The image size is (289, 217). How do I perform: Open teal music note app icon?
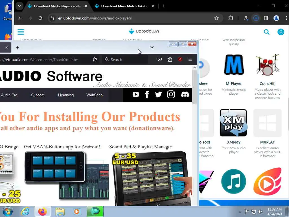tap(233, 181)
